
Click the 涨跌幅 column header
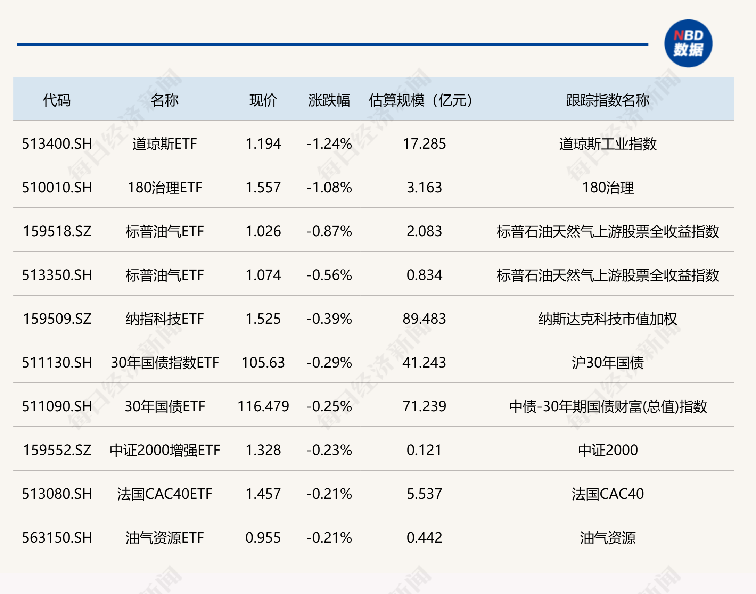pos(329,100)
